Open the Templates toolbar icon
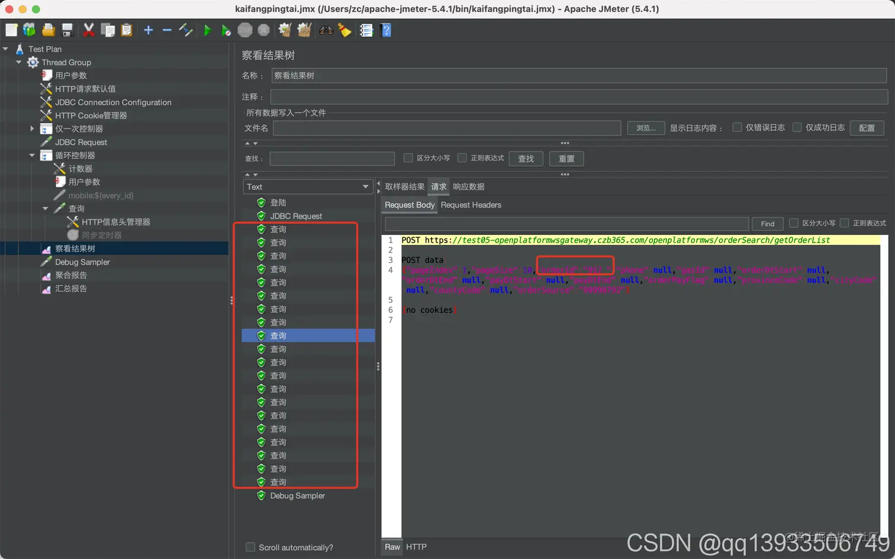Screen dimensions: 895x559 tap(30, 30)
